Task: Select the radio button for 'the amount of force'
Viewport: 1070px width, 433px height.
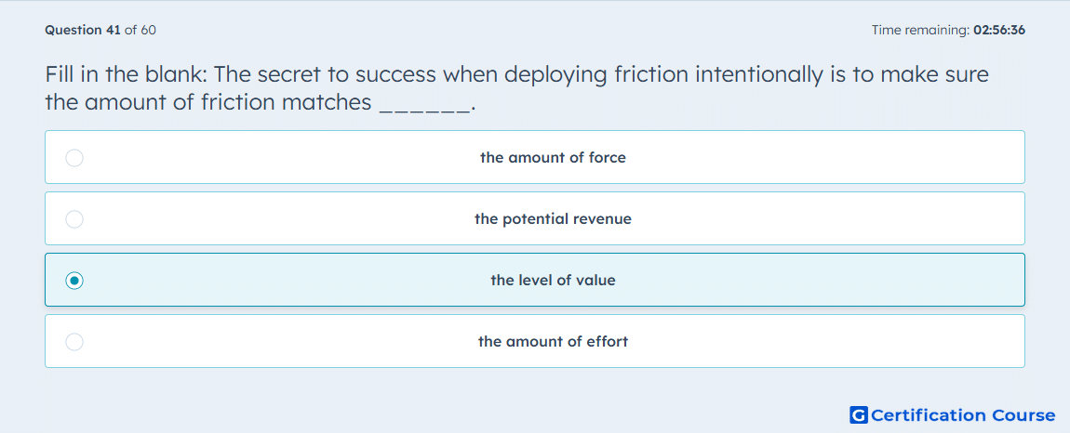Action: (x=74, y=158)
